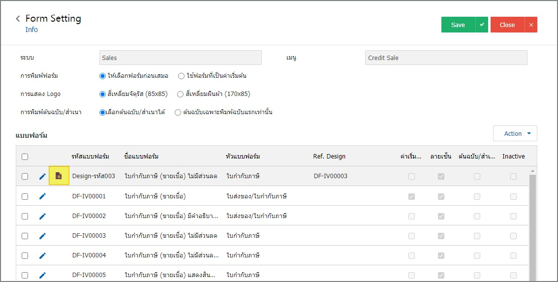
Task: Click the back arrow beside Form Setting
Action: coord(18,19)
